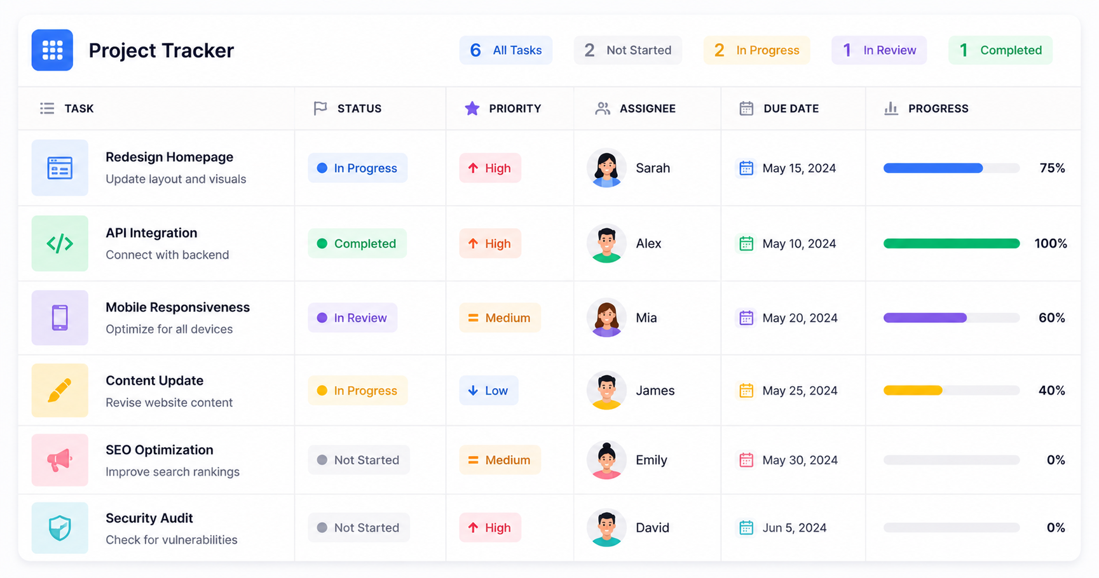Change Medium priority badge on SEO Optimization
The width and height of the screenshot is (1099, 578).
500,460
